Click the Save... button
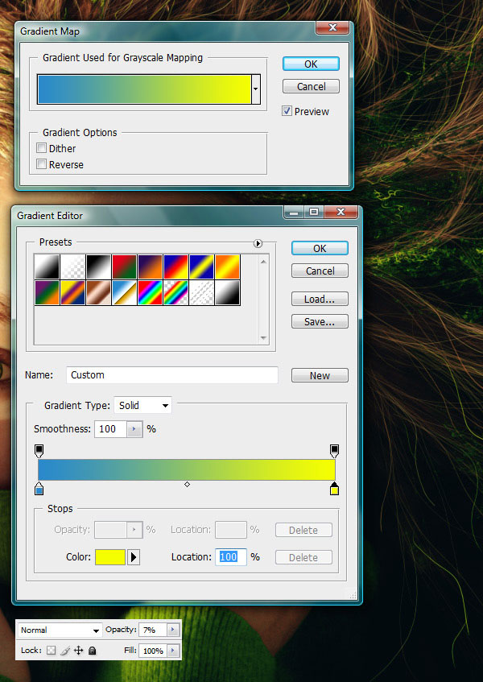This screenshot has width=483, height=682. coord(320,322)
